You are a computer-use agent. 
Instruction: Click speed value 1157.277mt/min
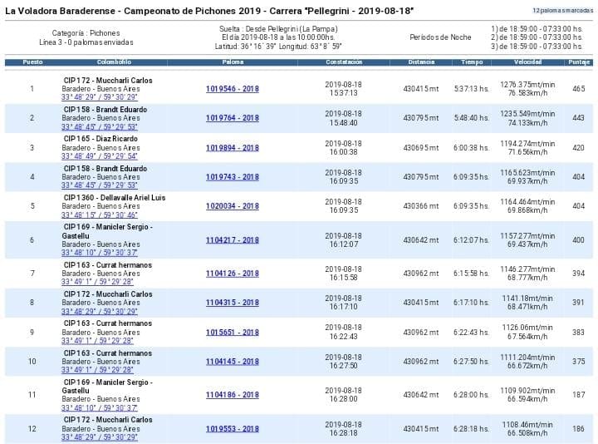pos(527,236)
